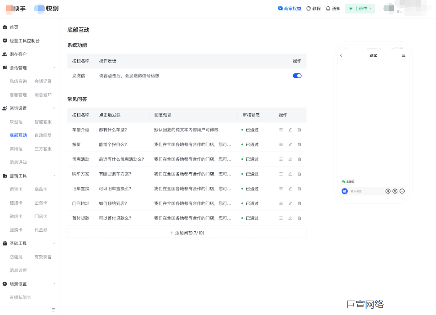Viewport: 436px width, 315px height.
Task: Edit the 车型介绍 question with pencil icon
Action: click(x=290, y=130)
